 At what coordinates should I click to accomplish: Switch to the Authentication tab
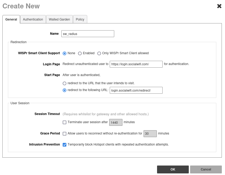[x=33, y=19]
